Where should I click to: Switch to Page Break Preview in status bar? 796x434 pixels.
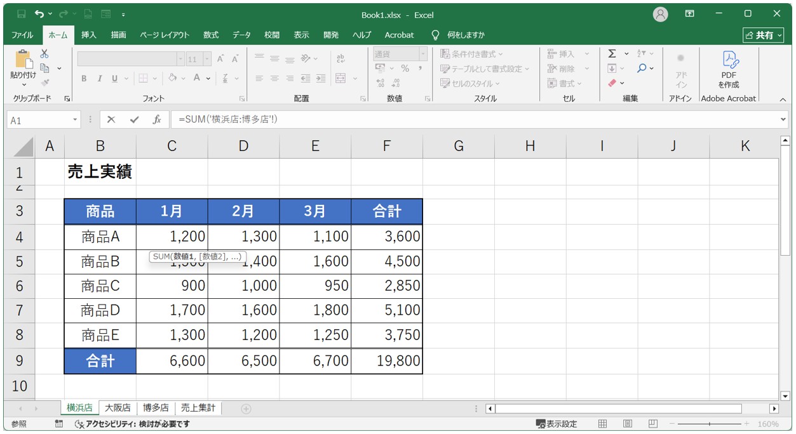(652, 424)
